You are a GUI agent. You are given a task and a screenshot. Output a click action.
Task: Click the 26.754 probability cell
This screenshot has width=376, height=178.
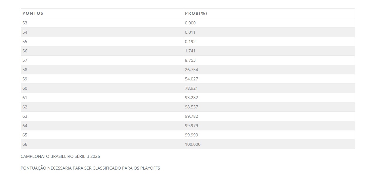coord(269,70)
